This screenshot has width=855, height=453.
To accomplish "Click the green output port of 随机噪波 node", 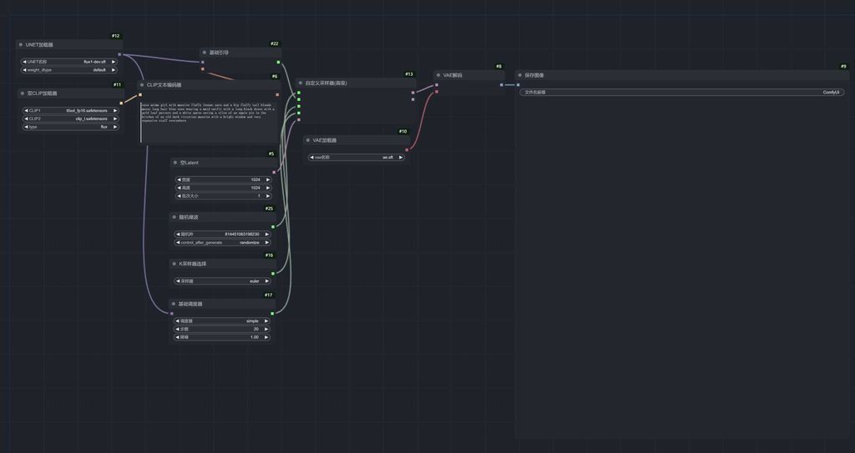I will pos(272,226).
